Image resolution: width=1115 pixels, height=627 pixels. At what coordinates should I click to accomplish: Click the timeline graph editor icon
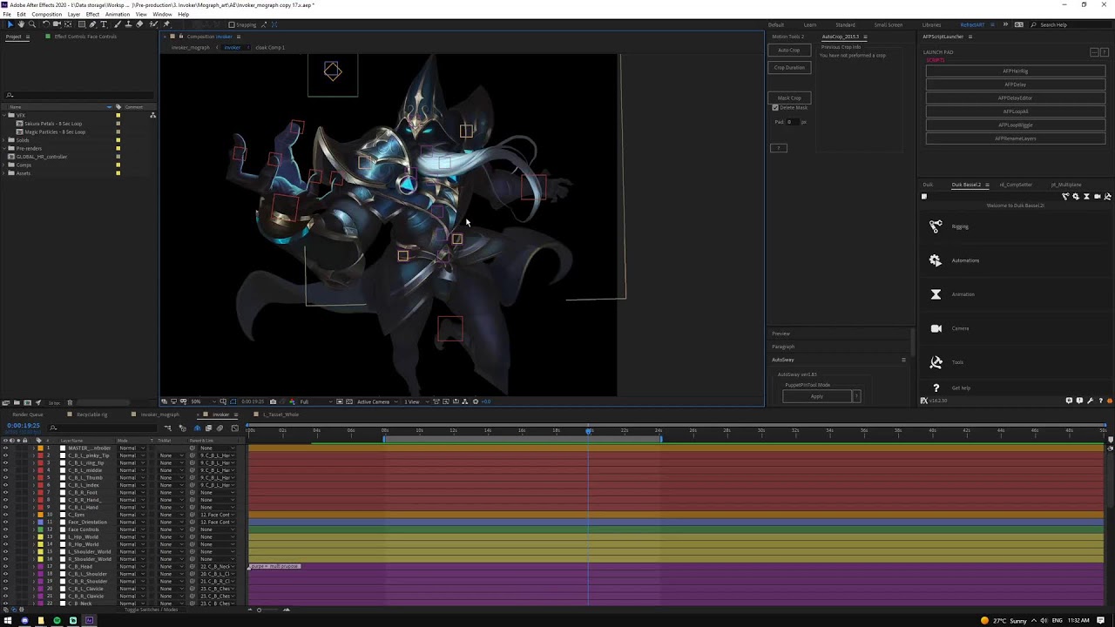pos(234,428)
